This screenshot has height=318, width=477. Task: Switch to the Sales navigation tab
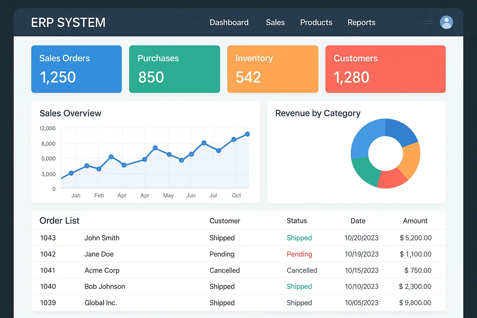[275, 23]
